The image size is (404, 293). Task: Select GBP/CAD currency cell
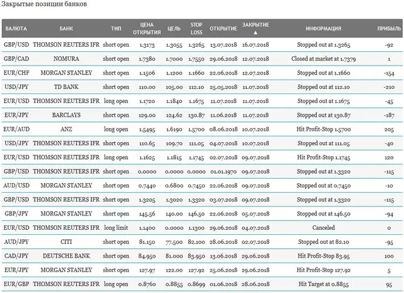click(16, 59)
